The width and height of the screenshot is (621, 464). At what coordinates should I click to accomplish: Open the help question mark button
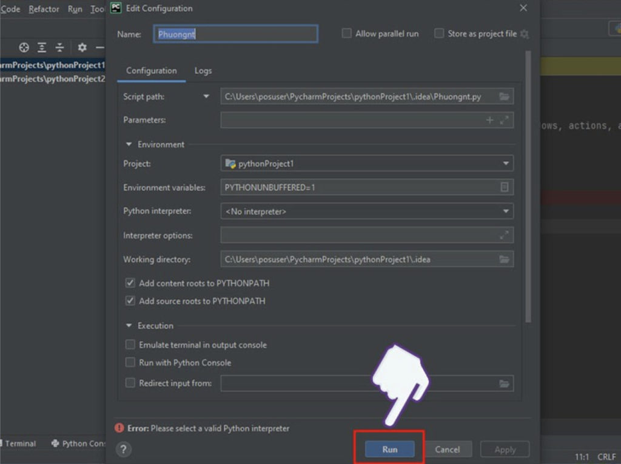pos(124,449)
